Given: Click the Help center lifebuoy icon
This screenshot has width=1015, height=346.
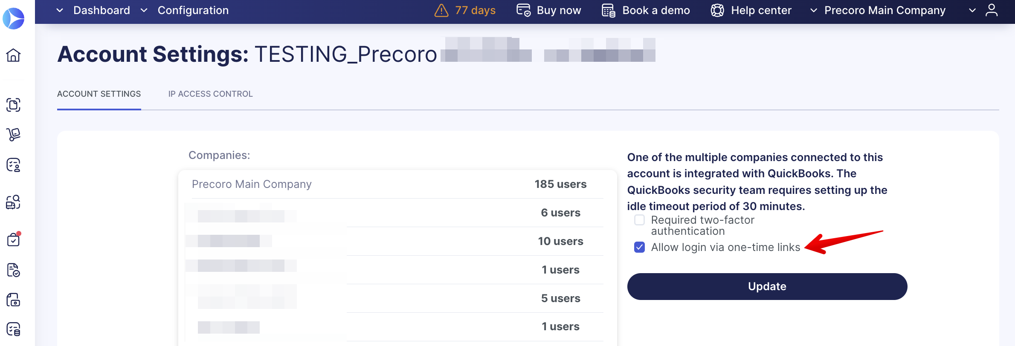Looking at the screenshot, I should click(717, 10).
